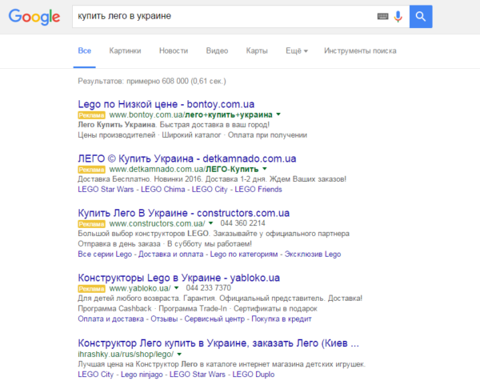
Task: Expand arrow beside bontoy.com.ua URL
Action: click(278, 114)
